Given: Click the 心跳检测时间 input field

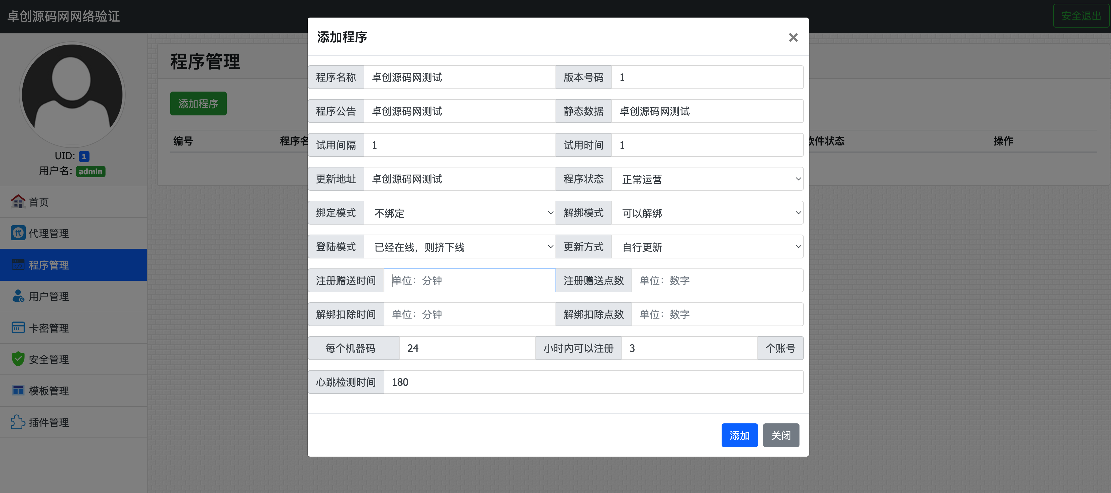Looking at the screenshot, I should pyautogui.click(x=593, y=382).
